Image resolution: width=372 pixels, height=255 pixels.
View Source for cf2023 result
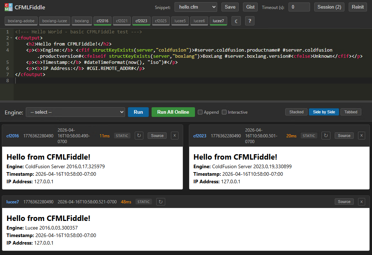(344, 136)
